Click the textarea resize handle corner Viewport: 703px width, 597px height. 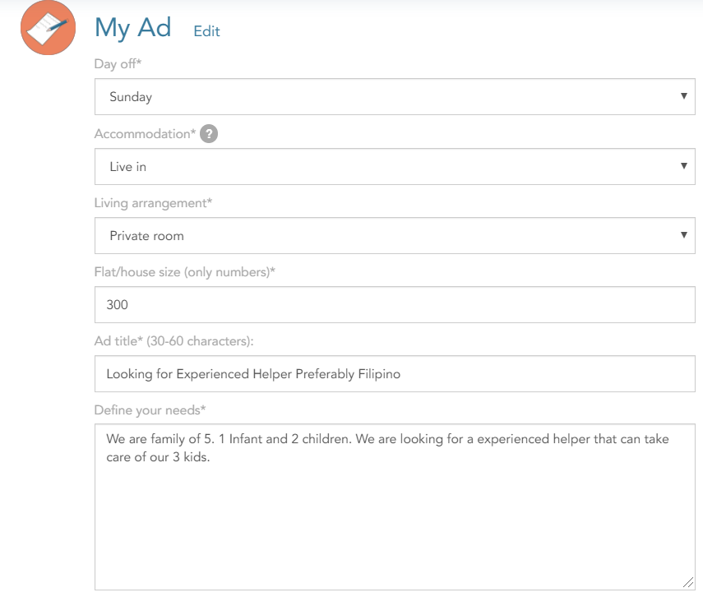point(688,583)
